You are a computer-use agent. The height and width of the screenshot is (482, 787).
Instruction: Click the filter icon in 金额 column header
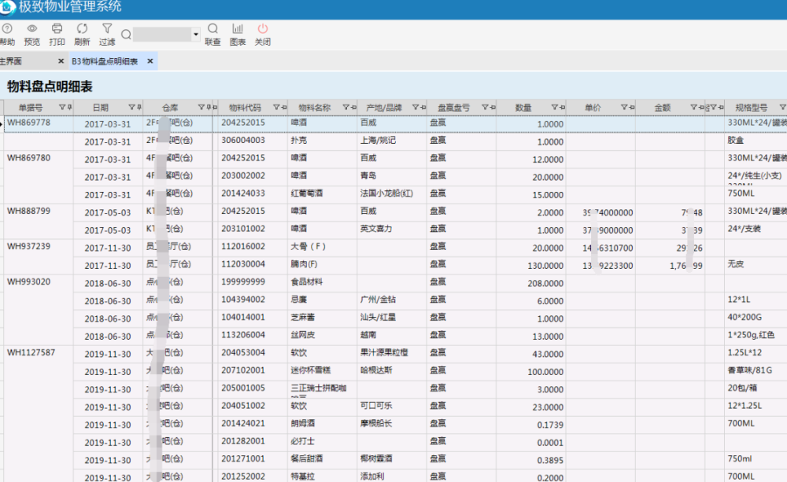coord(693,108)
